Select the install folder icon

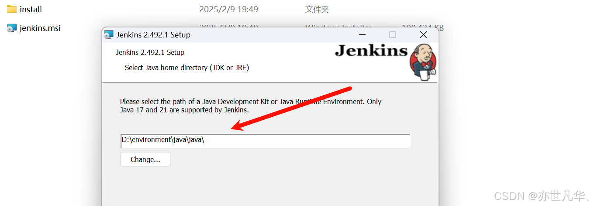point(12,9)
